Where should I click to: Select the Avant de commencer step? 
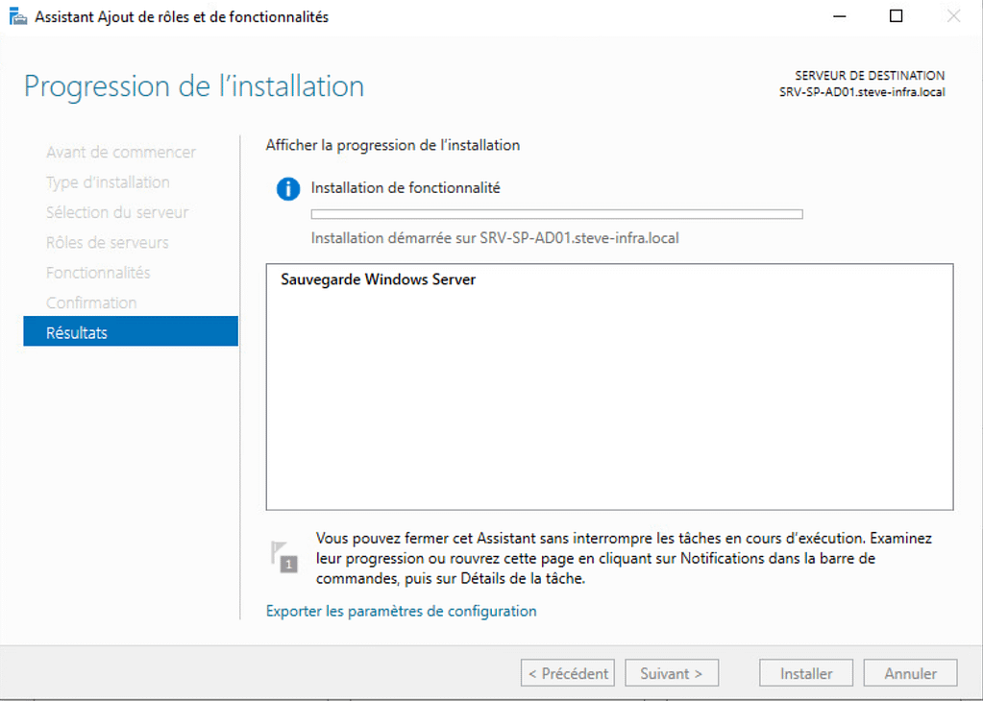point(120,152)
